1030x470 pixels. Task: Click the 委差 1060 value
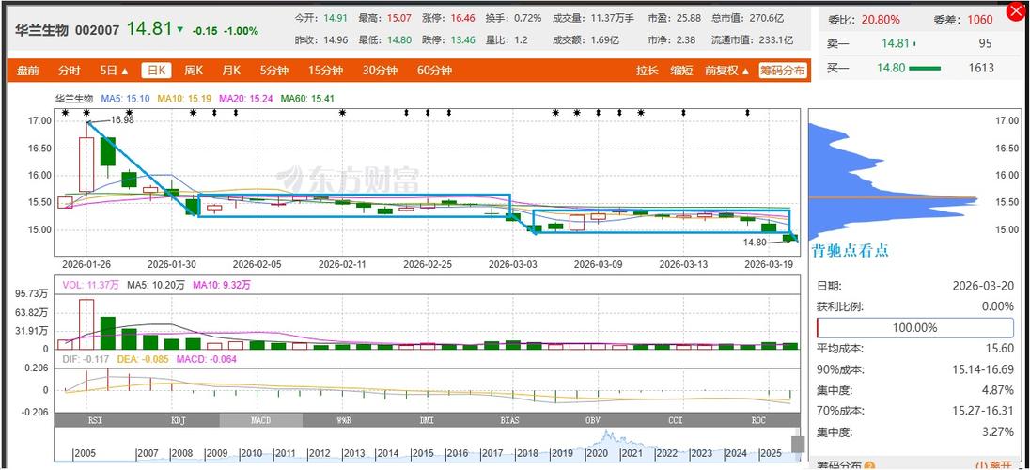tap(980, 20)
